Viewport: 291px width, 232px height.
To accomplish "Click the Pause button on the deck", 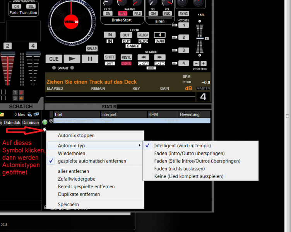I will click(90, 59).
